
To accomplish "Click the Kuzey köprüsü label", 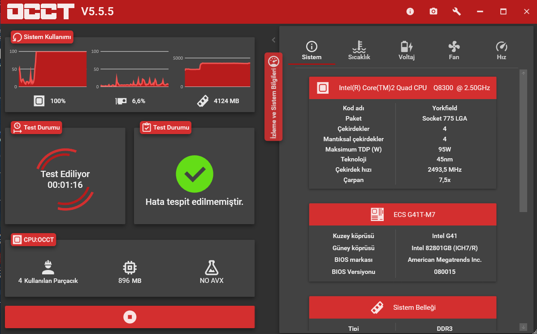I will [353, 236].
